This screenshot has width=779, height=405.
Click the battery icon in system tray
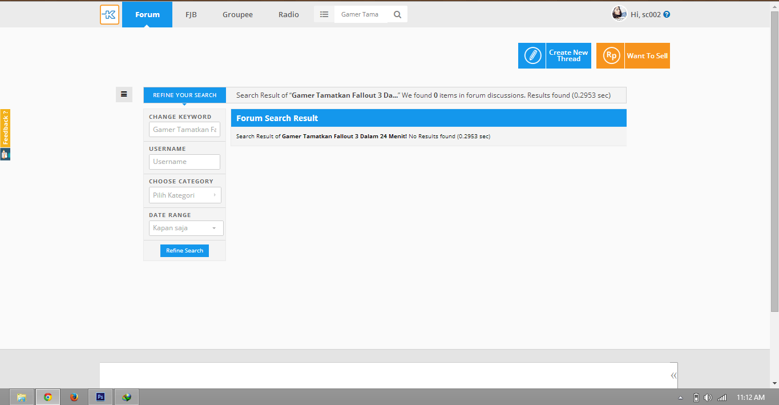[696, 398]
